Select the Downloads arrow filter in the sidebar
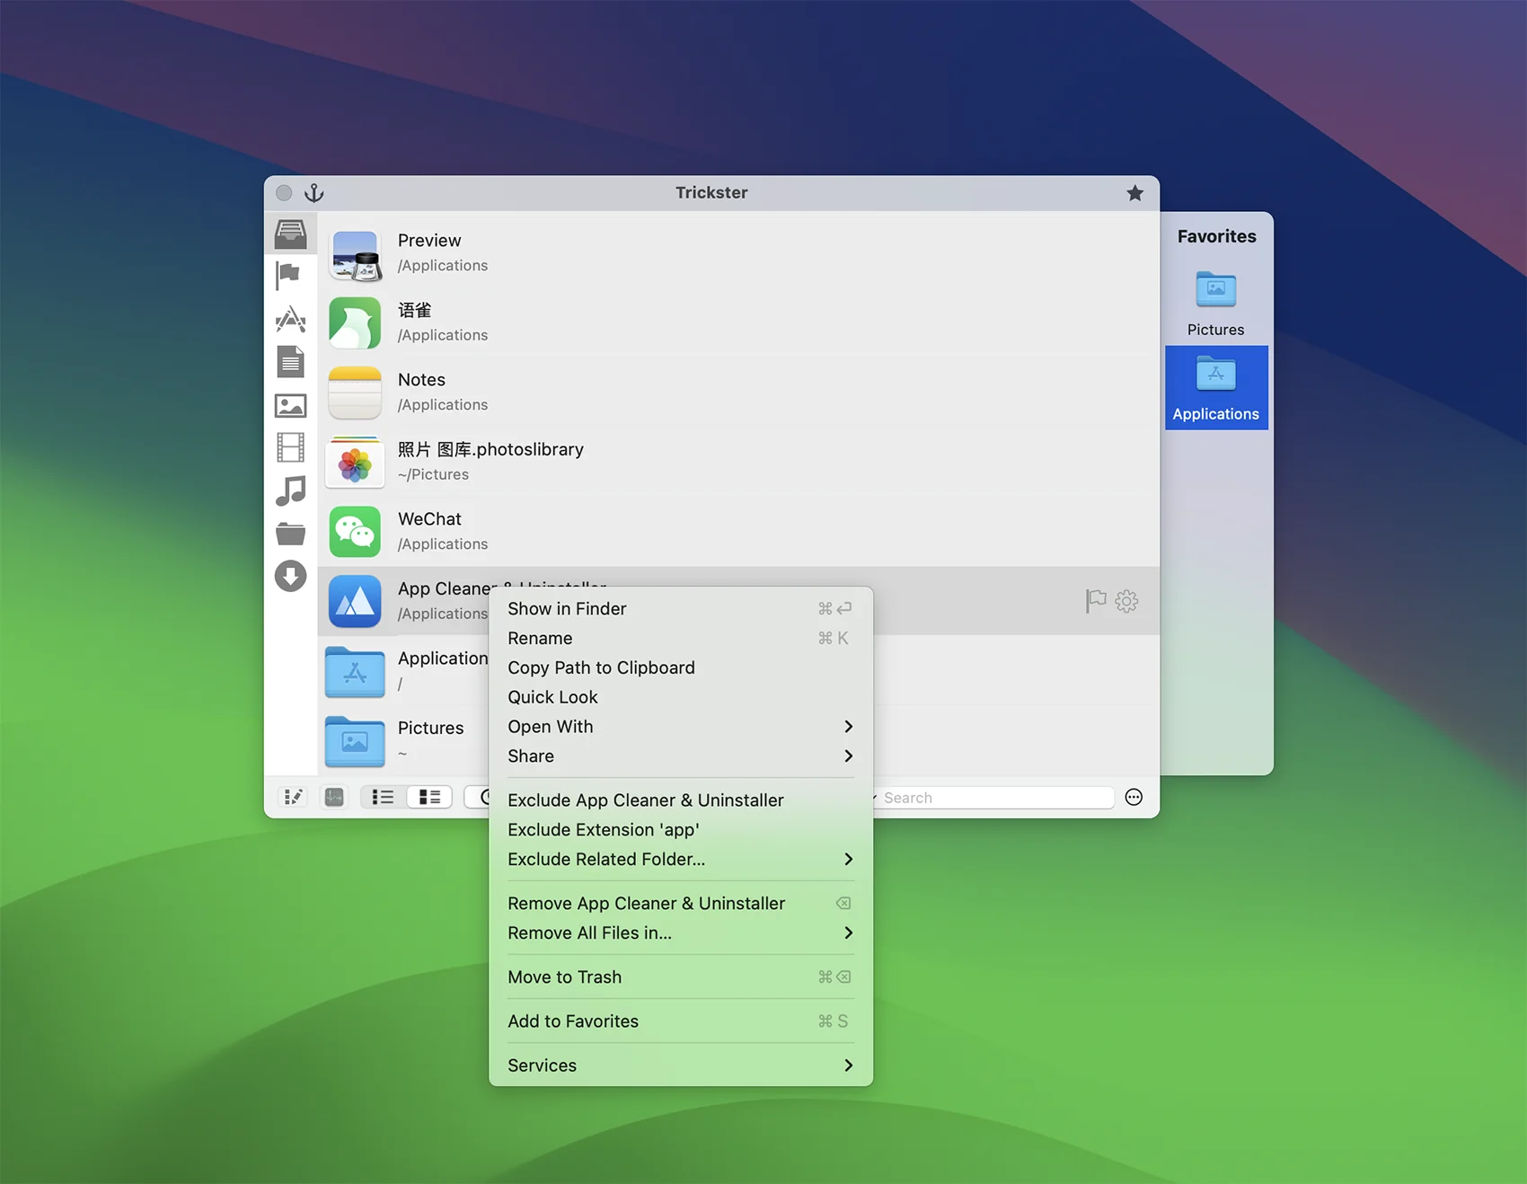The height and width of the screenshot is (1184, 1527). (290, 576)
